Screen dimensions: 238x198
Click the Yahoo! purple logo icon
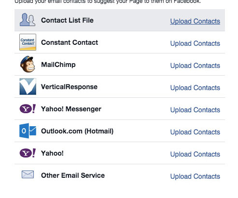[x=28, y=153]
